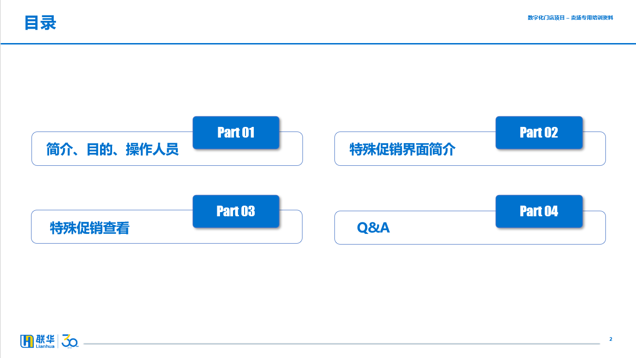636x358 pixels.
Task: Click the Lianhua square logo emblem
Action: coord(27,341)
